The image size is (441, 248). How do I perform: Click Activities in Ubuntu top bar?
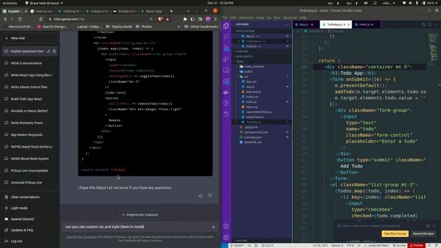(10, 3)
